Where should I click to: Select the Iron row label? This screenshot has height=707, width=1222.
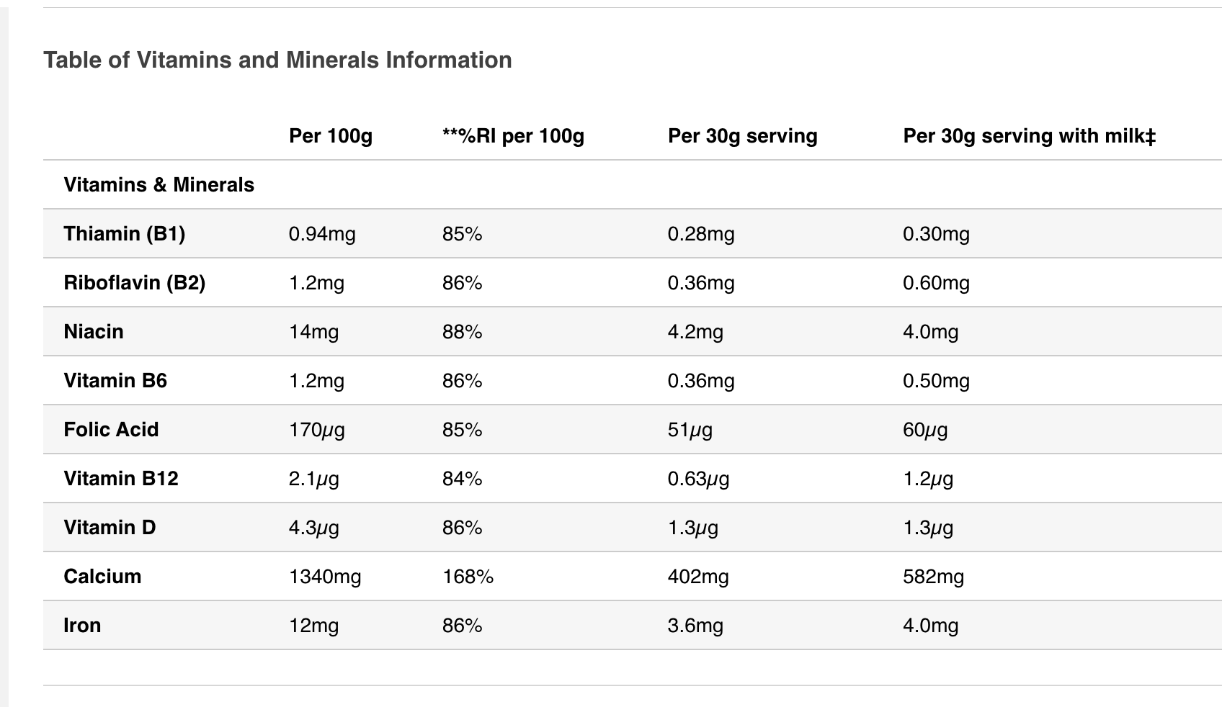(x=82, y=626)
